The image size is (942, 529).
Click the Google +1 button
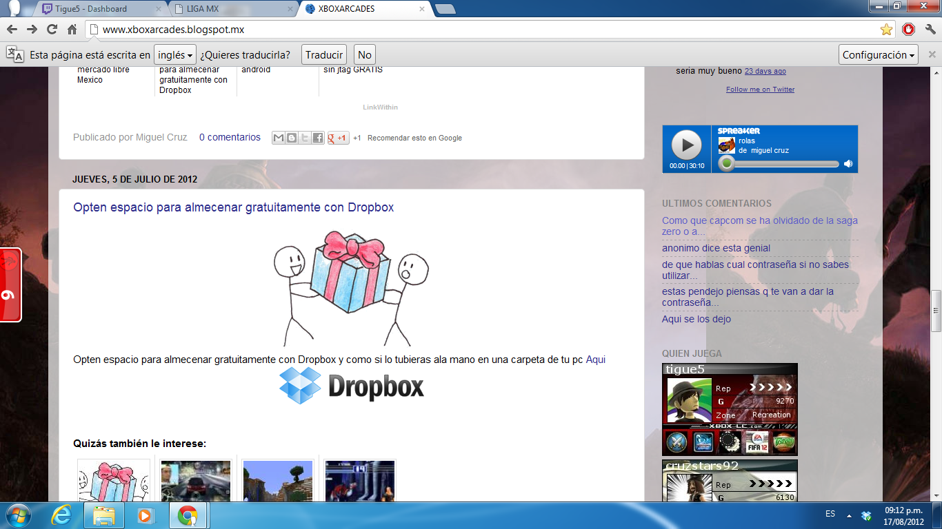click(338, 138)
